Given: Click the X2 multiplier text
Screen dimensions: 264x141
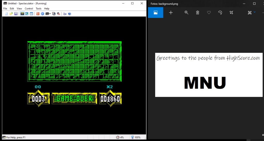Looking at the screenshot, I should coord(110,87).
